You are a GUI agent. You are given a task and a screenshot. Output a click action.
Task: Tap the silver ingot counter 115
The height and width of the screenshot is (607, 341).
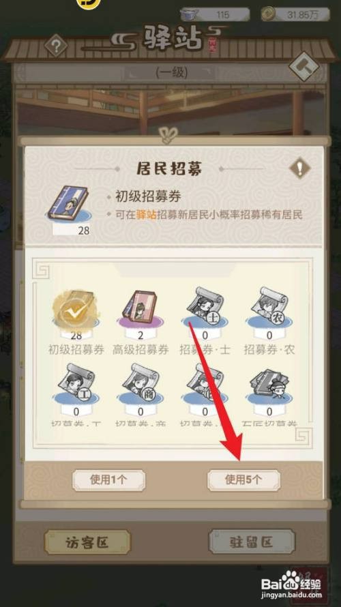coord(215,15)
